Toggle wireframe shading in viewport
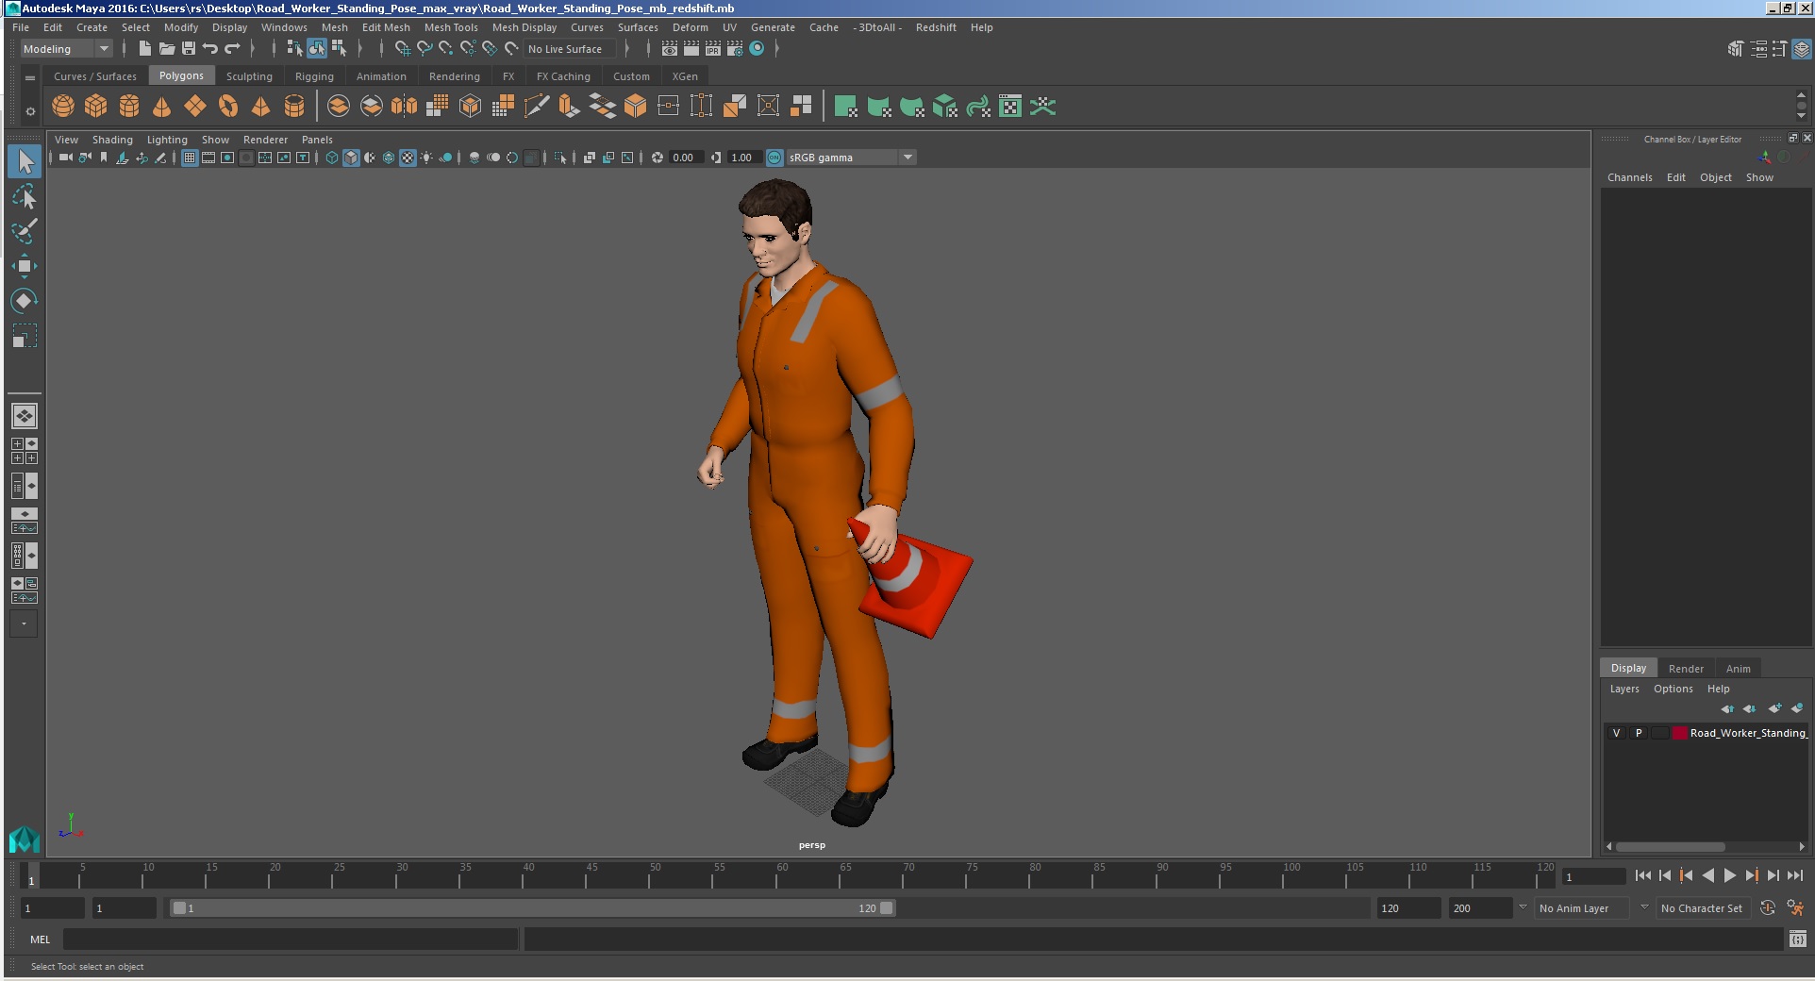The height and width of the screenshot is (981, 1815). (332, 158)
